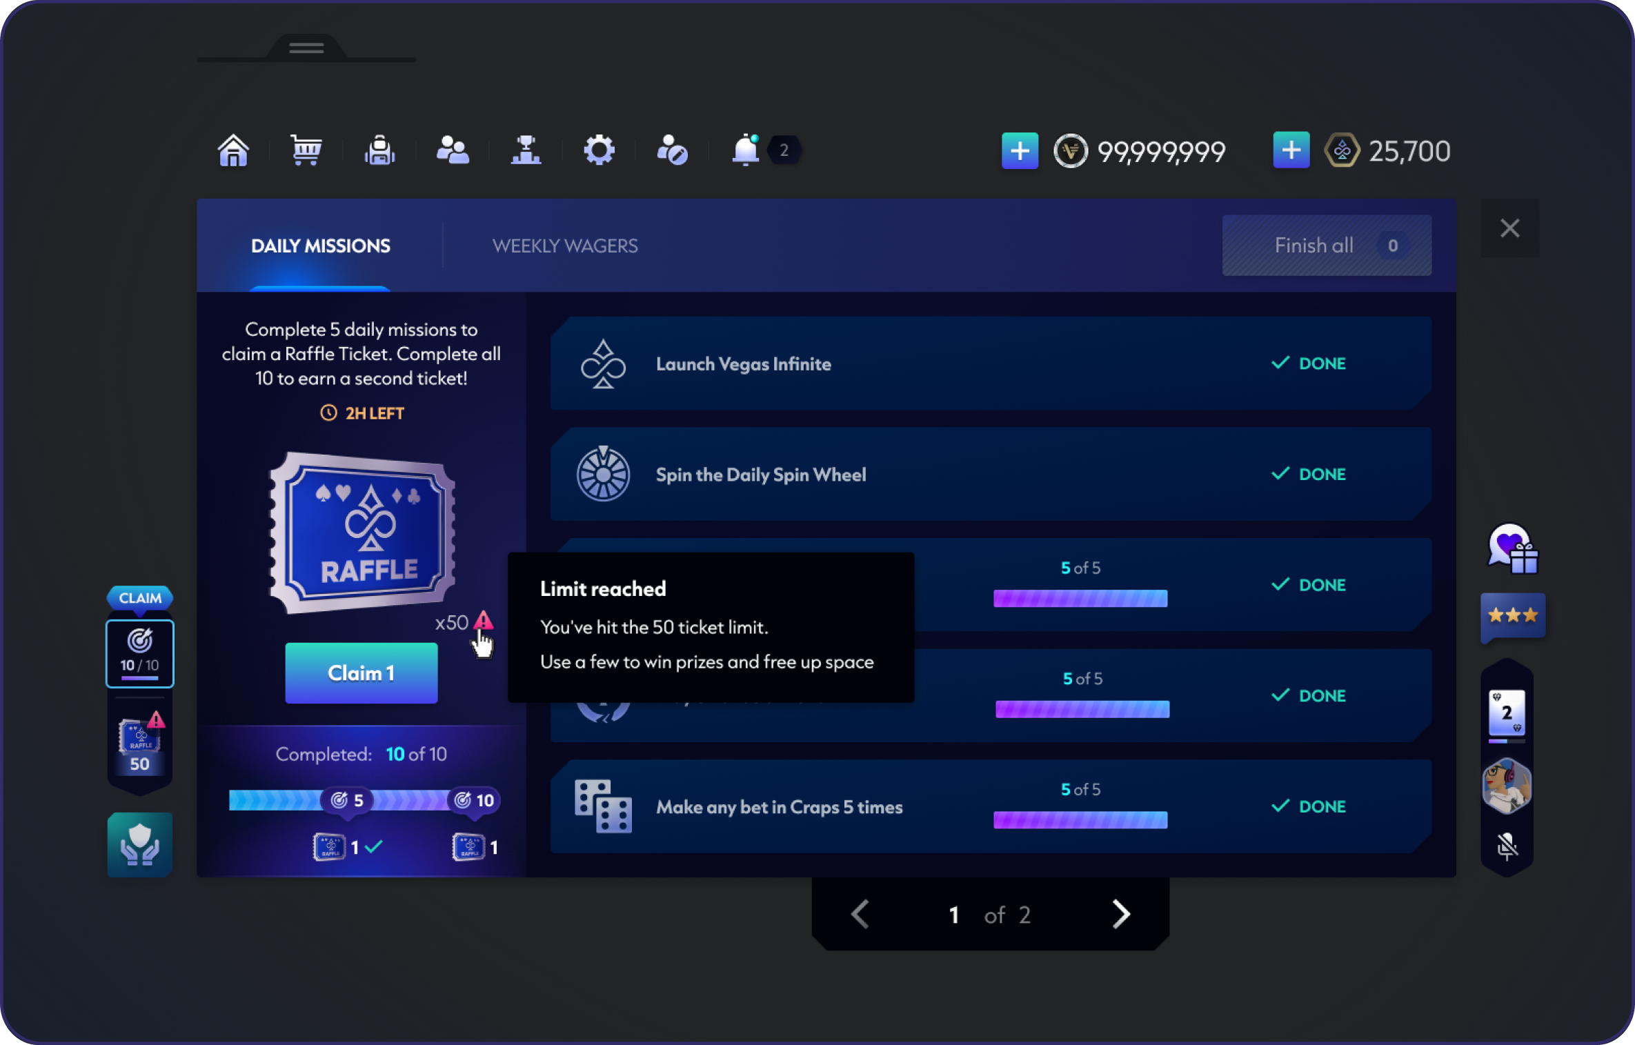Screen dimensions: 1635x1045
Task: Open the avatar edit icon
Action: (x=672, y=150)
